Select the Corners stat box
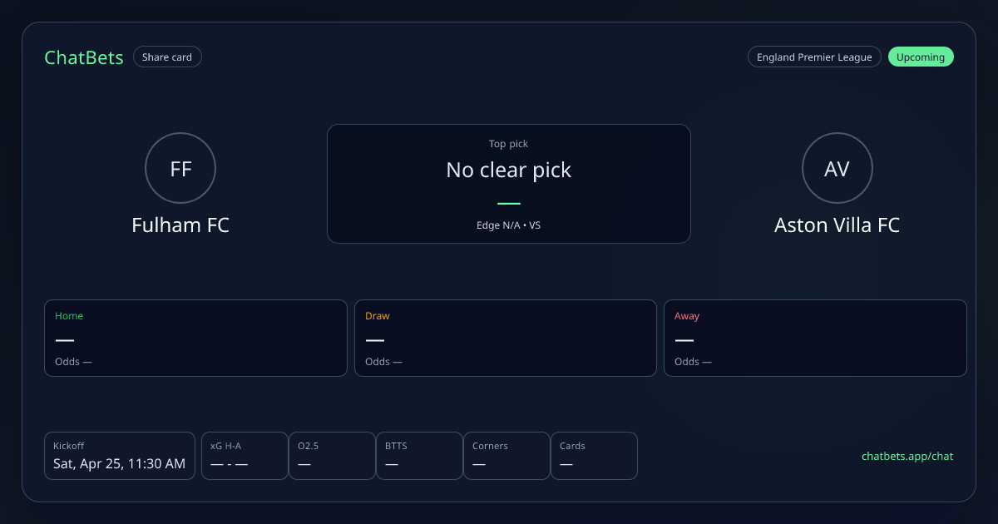The width and height of the screenshot is (998, 524). (x=506, y=456)
